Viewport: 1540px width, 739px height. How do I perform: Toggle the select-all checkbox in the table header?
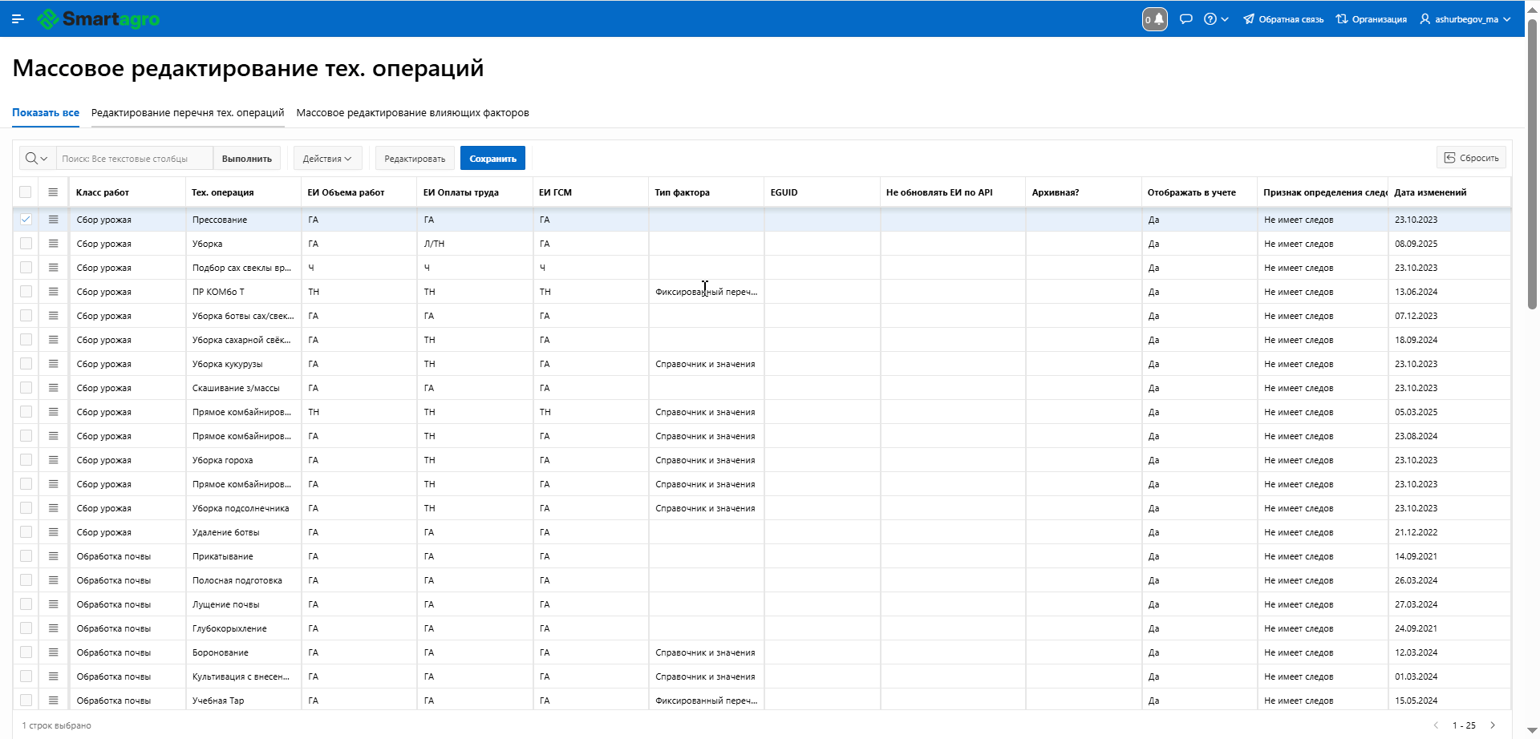(26, 192)
